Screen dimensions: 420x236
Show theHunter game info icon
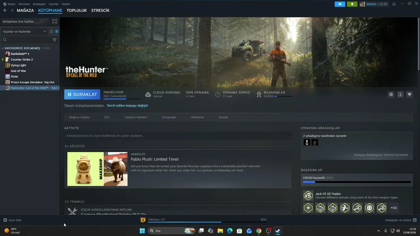400,94
